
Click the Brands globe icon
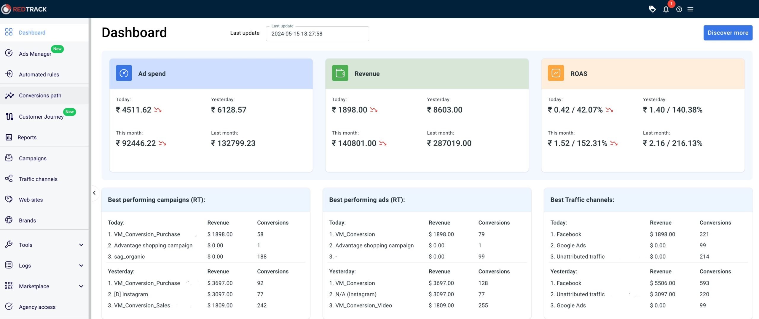[9, 220]
